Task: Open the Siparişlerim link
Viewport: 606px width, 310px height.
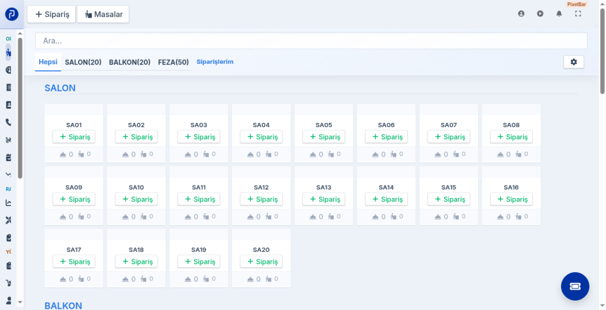Action: pyautogui.click(x=215, y=61)
